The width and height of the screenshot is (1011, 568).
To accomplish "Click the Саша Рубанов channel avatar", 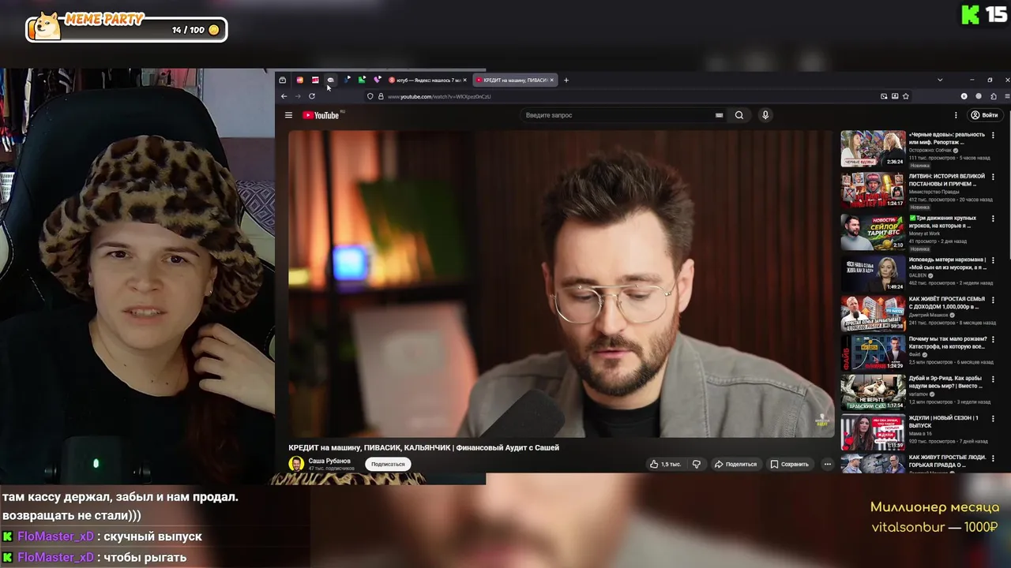I will 296,464.
